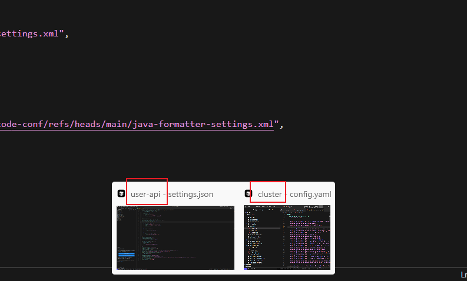Select the 'cluster - config.yaml' preview title
The width and height of the screenshot is (467, 281).
[294, 194]
